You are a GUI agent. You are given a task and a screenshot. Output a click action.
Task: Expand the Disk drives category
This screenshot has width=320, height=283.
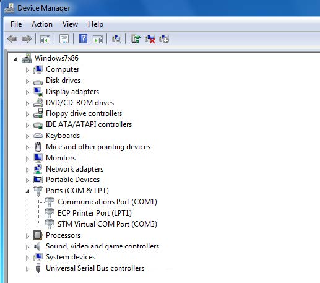pyautogui.click(x=27, y=81)
